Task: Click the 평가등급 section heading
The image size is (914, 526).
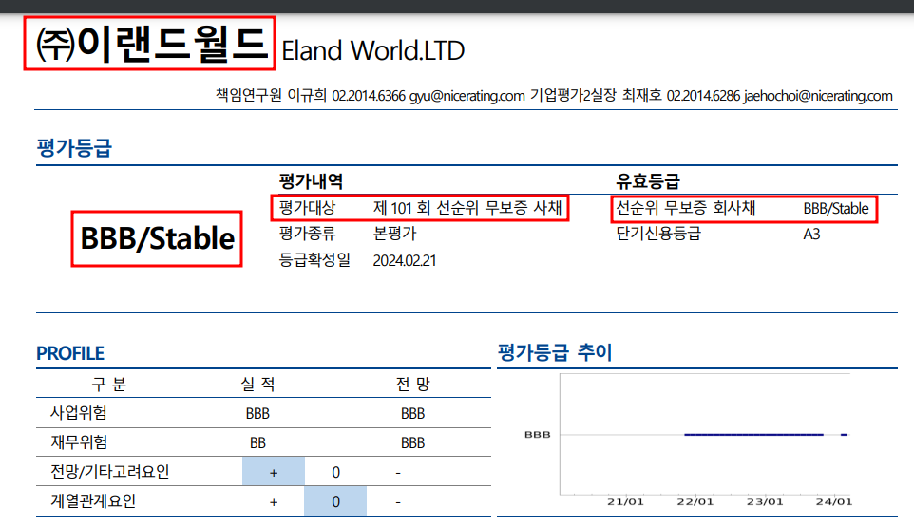Action: click(x=74, y=147)
